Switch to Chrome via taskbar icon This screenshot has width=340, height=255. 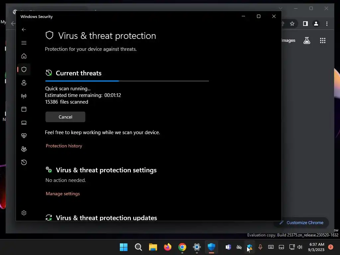182,247
